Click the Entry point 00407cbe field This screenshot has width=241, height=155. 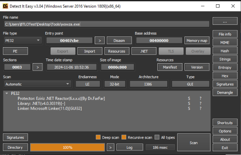click(x=69, y=41)
